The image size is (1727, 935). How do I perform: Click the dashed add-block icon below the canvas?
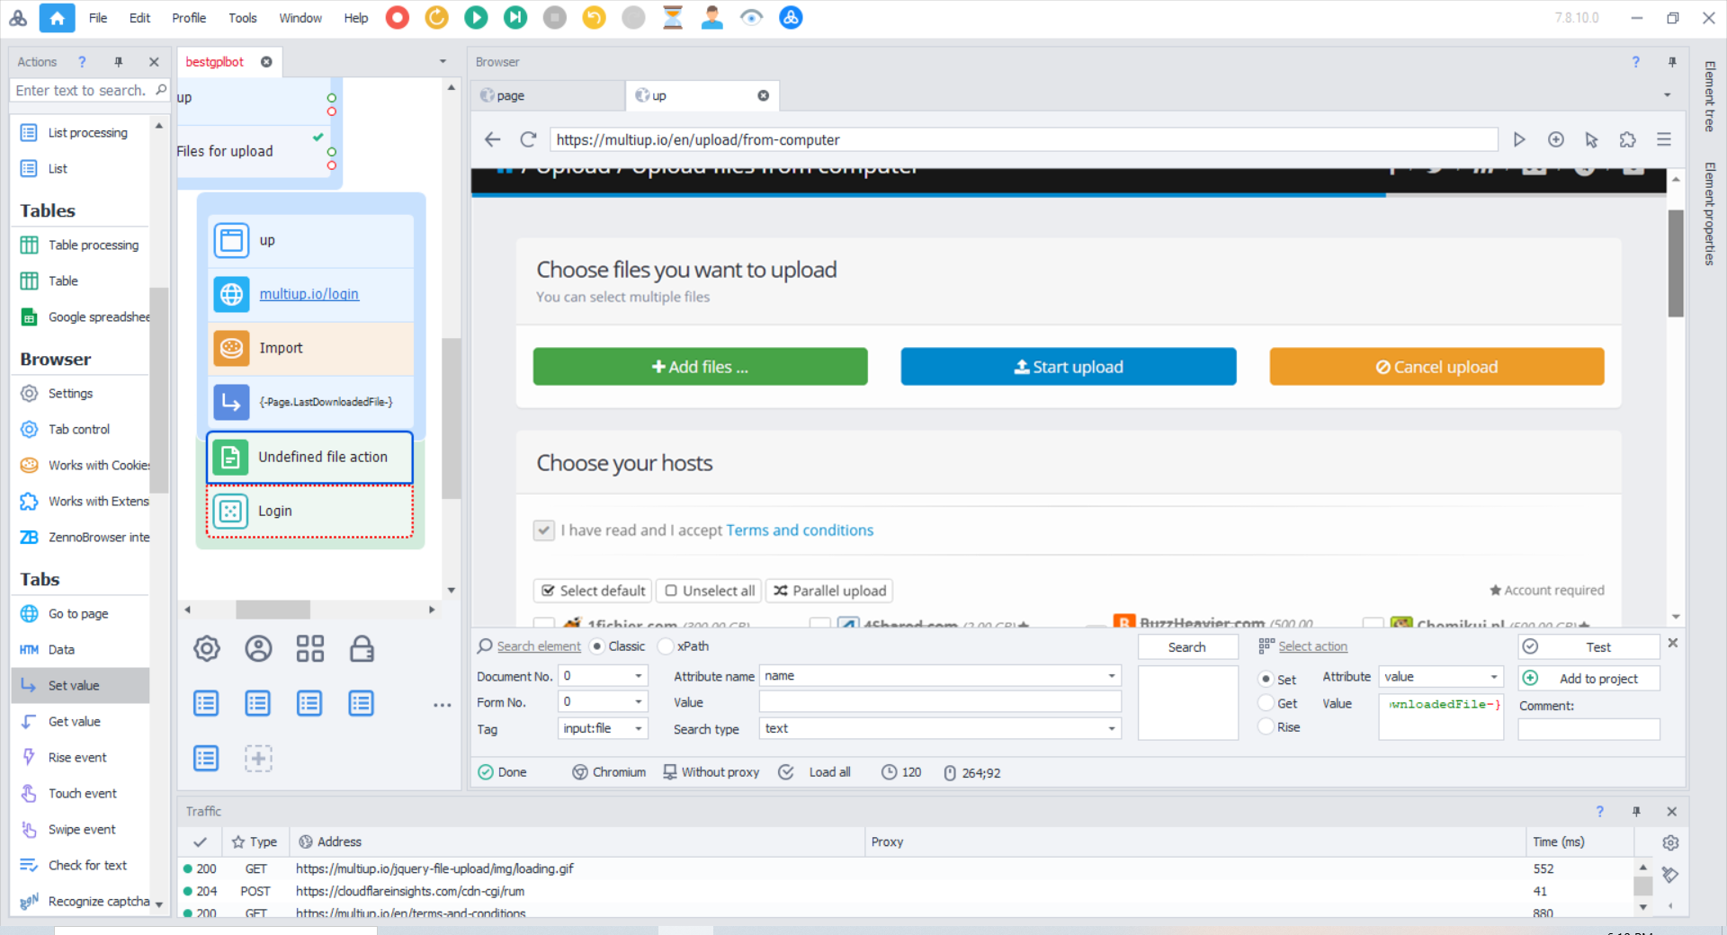pos(258,758)
